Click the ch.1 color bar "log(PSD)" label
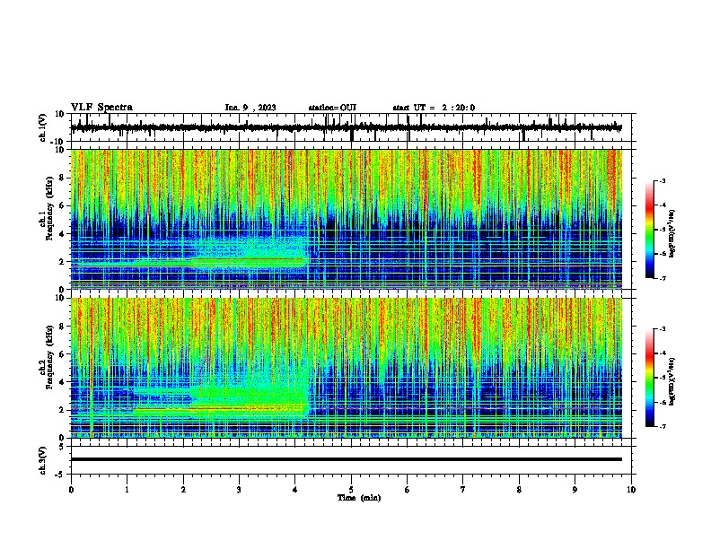Image resolution: width=711 pixels, height=549 pixels. [672, 233]
